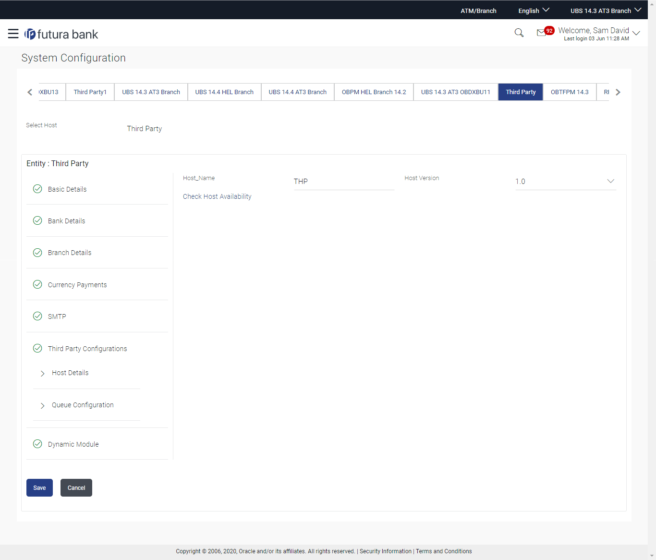Expand the Queue Configuration chevron
The height and width of the screenshot is (560, 656).
coord(42,405)
